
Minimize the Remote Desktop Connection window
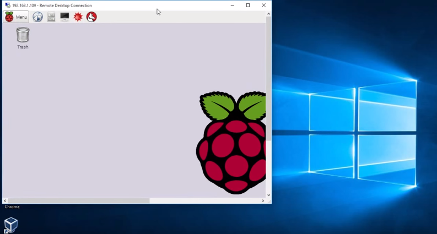point(233,6)
